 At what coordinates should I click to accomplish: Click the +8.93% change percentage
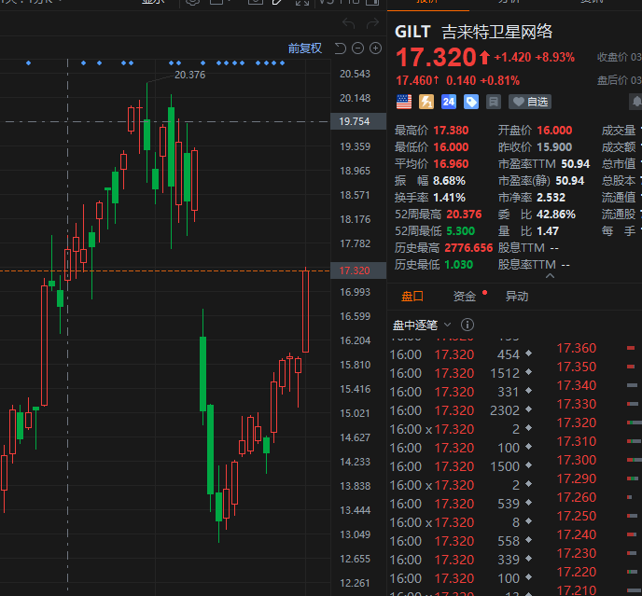click(x=555, y=57)
